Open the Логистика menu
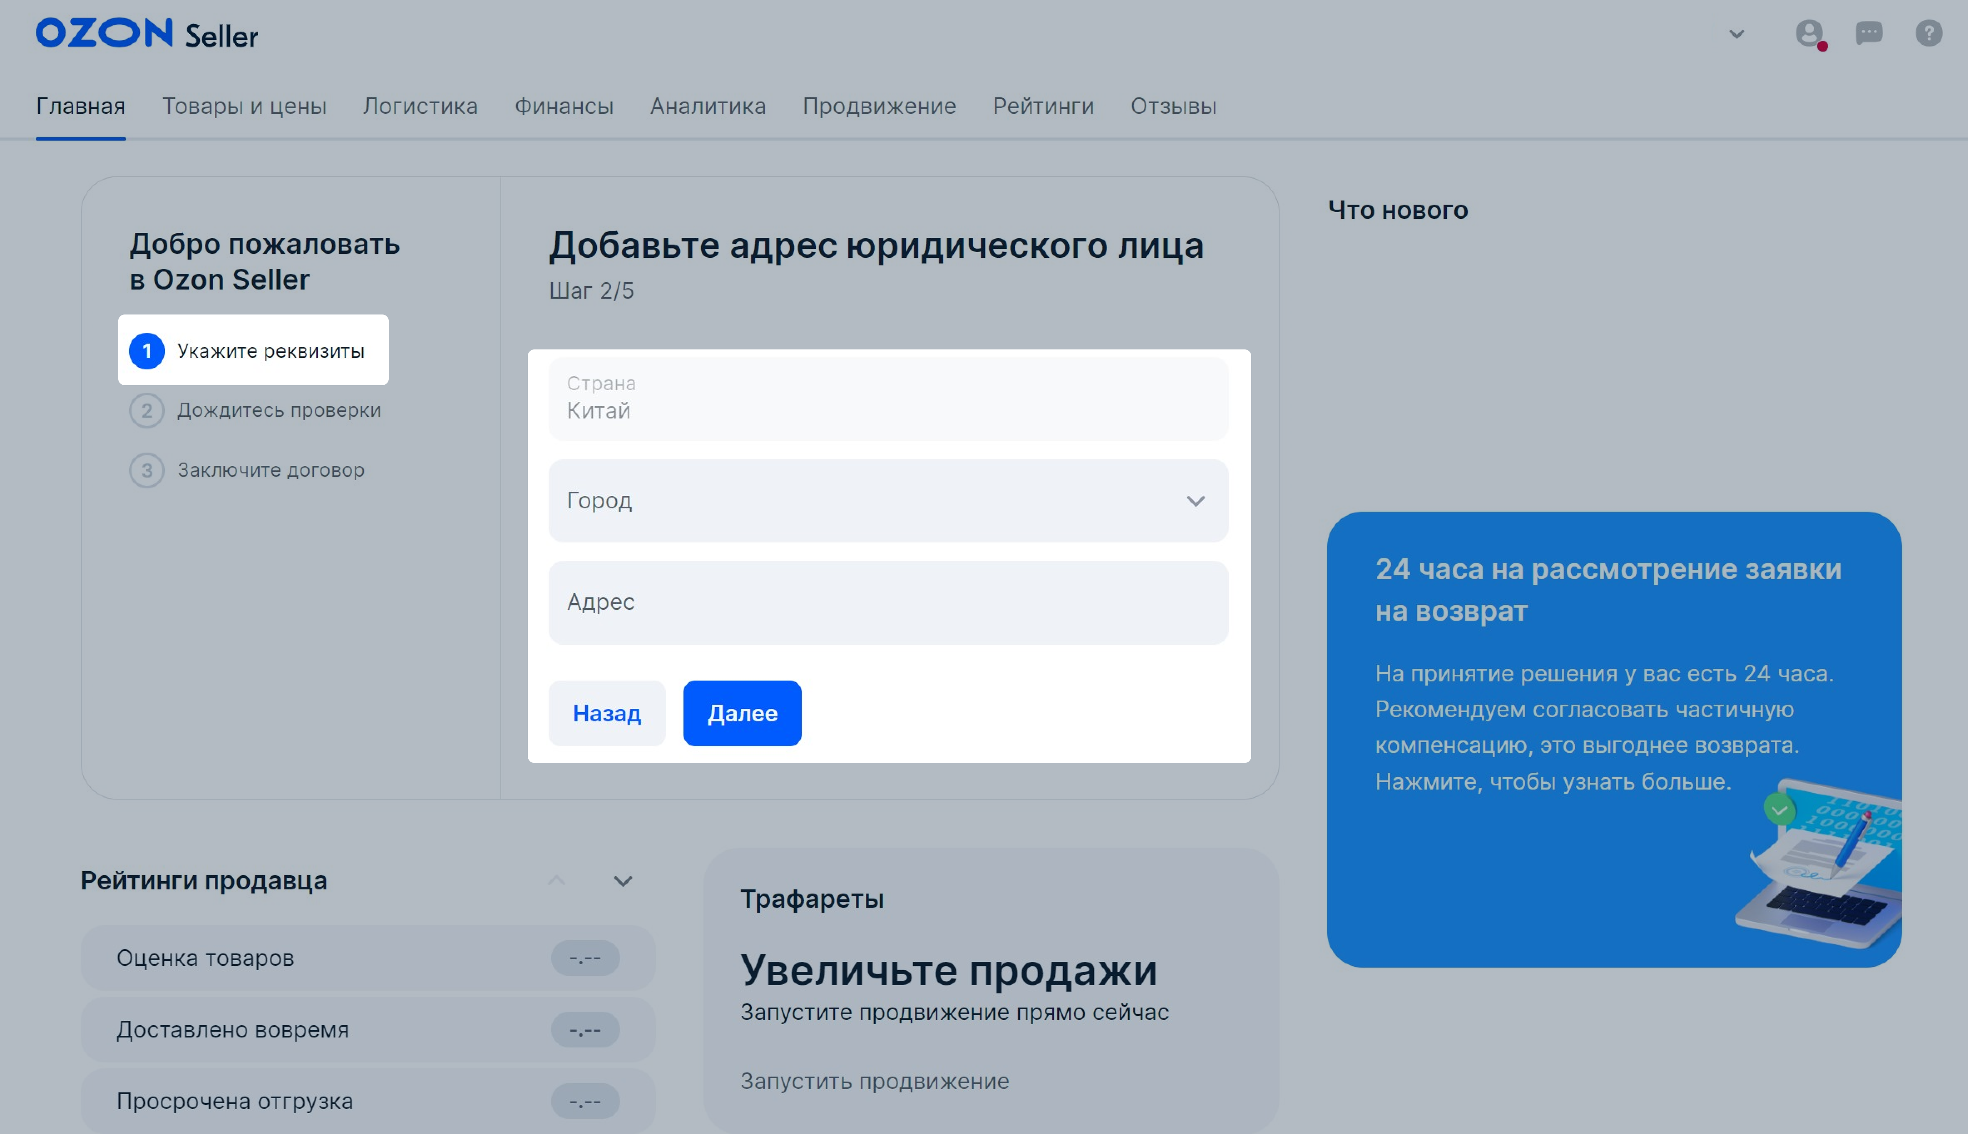1968x1134 pixels. click(x=420, y=106)
